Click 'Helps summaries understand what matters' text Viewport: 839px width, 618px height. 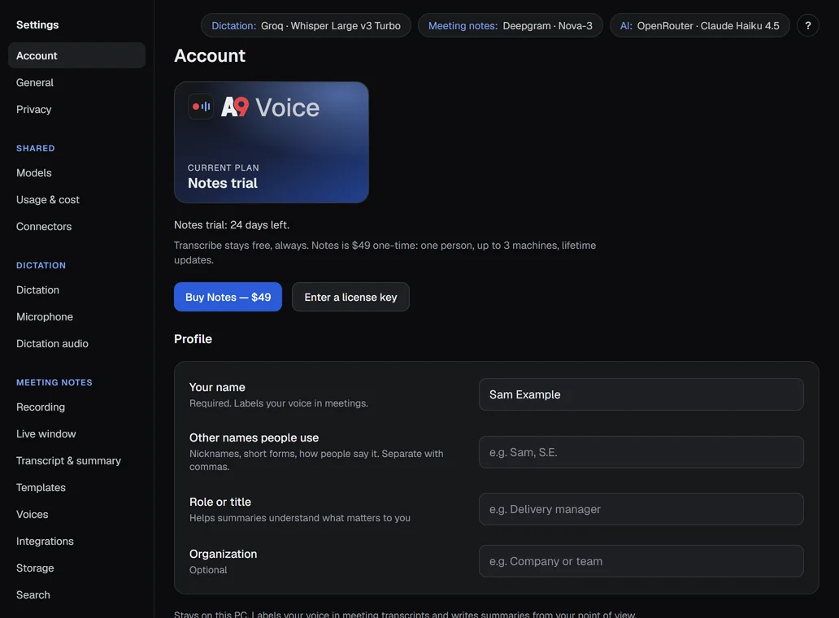point(300,518)
